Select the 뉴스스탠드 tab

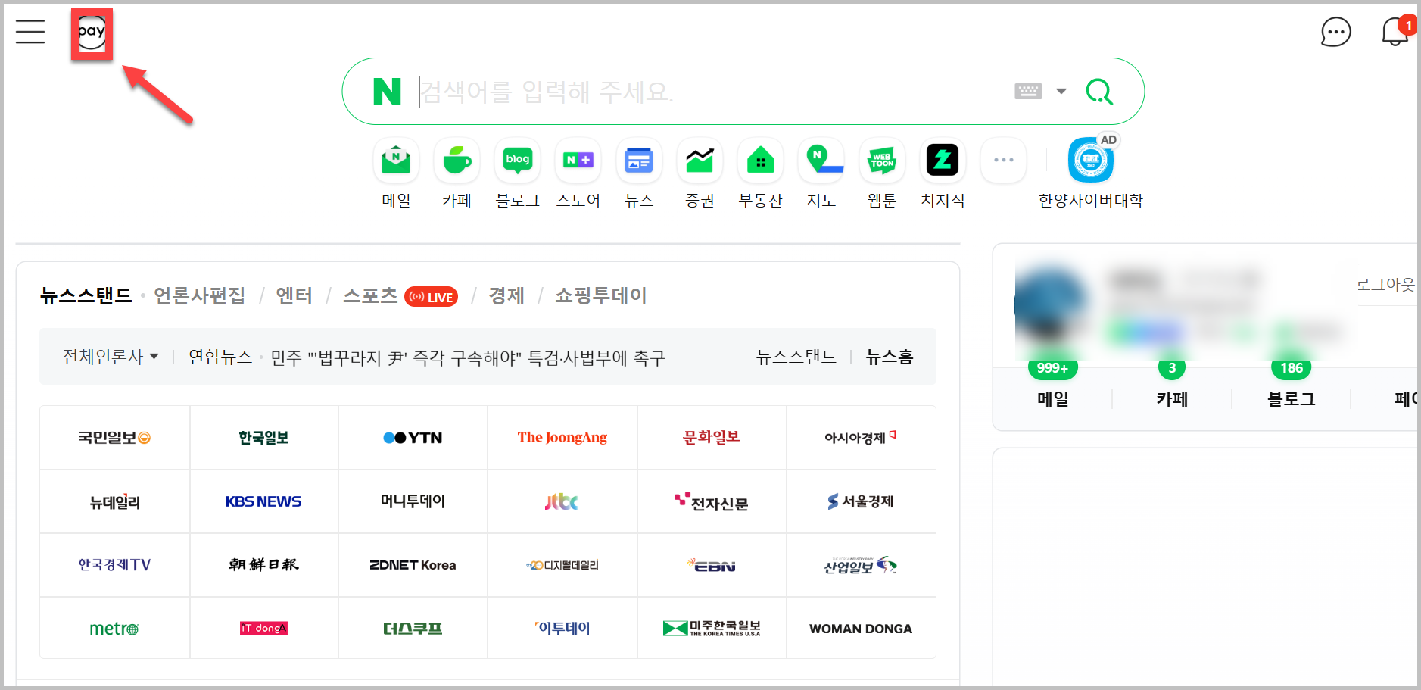tap(86, 295)
